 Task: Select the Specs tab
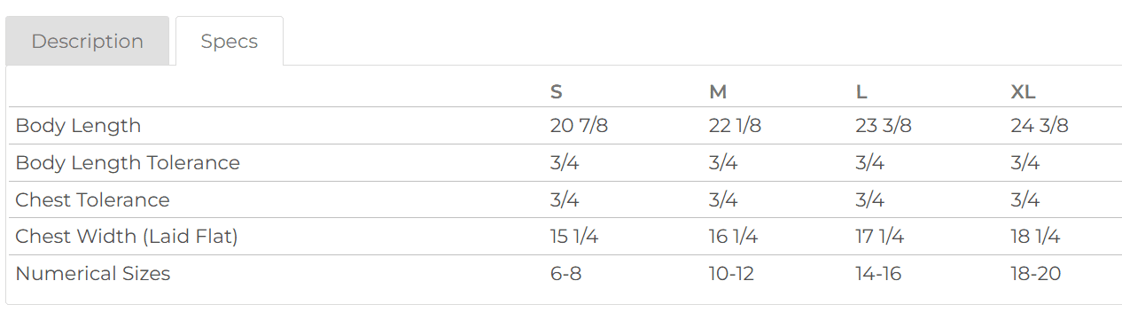230,41
